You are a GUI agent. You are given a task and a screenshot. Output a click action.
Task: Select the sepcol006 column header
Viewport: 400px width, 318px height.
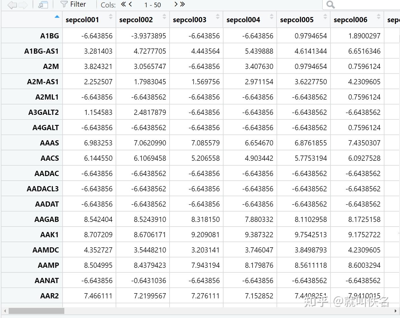(x=357, y=20)
